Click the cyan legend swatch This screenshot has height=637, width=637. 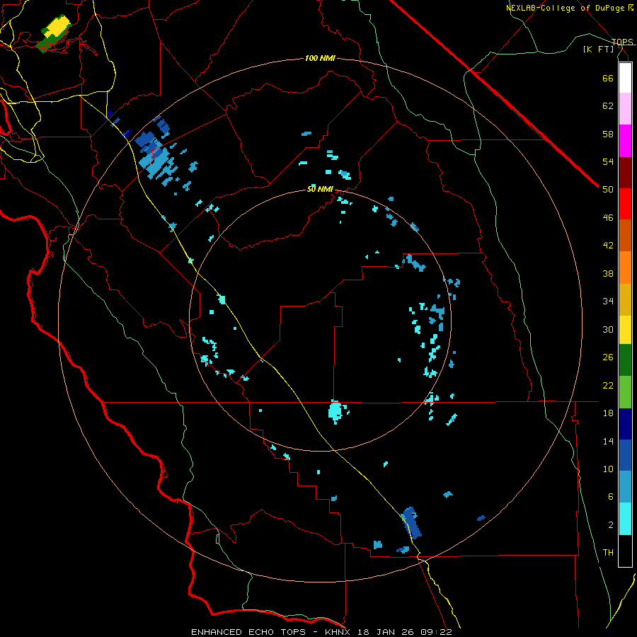click(625, 519)
